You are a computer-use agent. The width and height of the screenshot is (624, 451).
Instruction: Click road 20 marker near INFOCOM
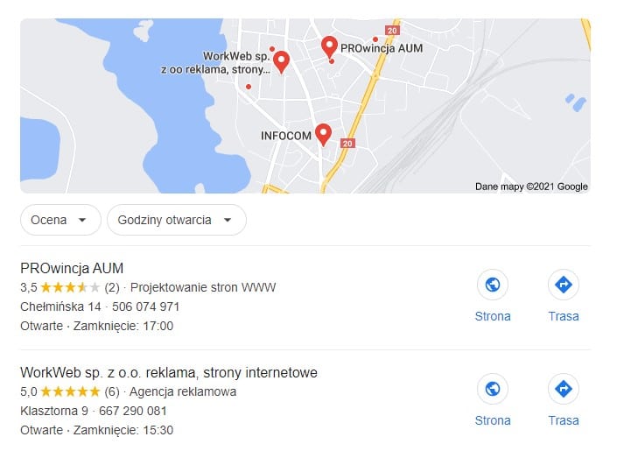point(347,144)
